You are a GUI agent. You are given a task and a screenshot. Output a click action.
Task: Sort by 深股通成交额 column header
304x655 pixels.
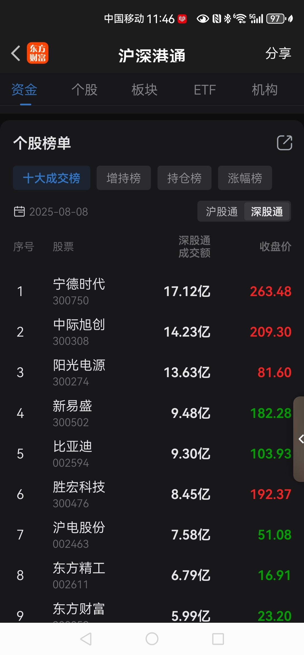[194, 246]
